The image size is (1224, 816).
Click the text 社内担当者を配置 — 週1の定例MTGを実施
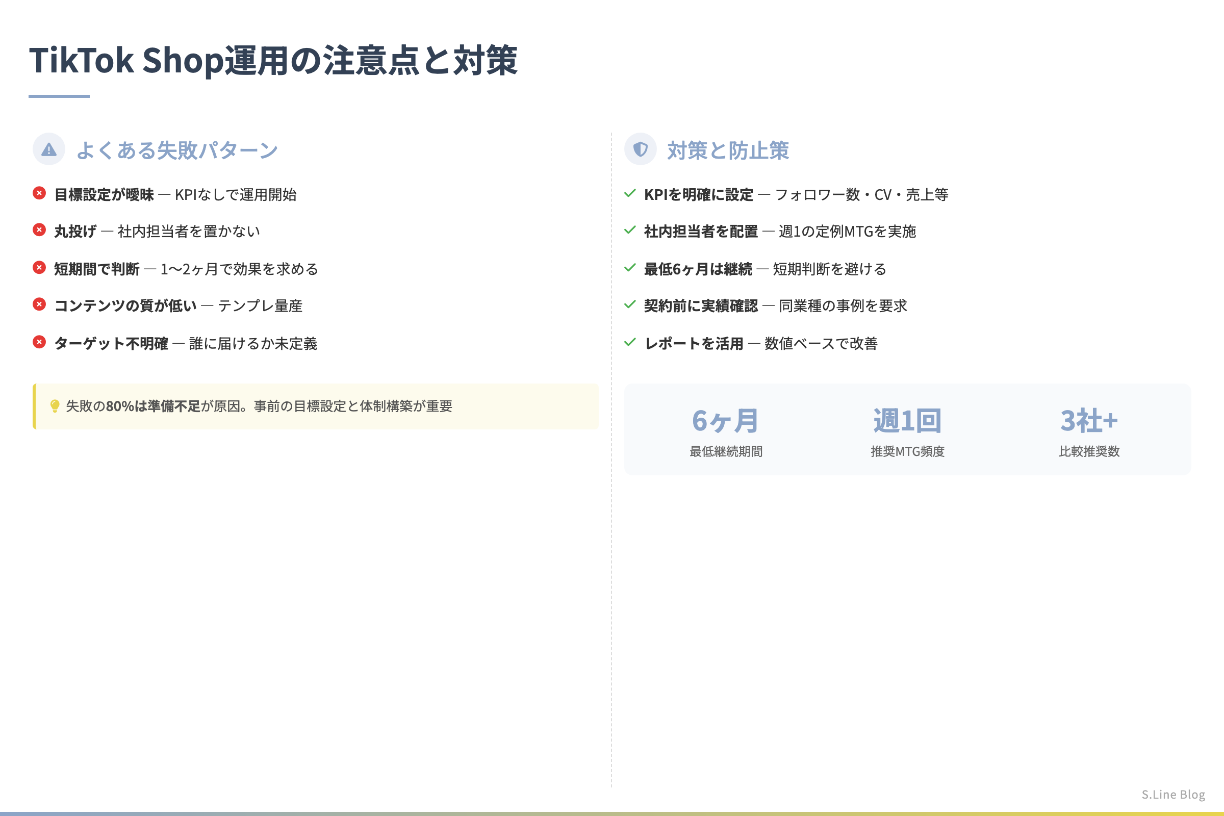[780, 231]
